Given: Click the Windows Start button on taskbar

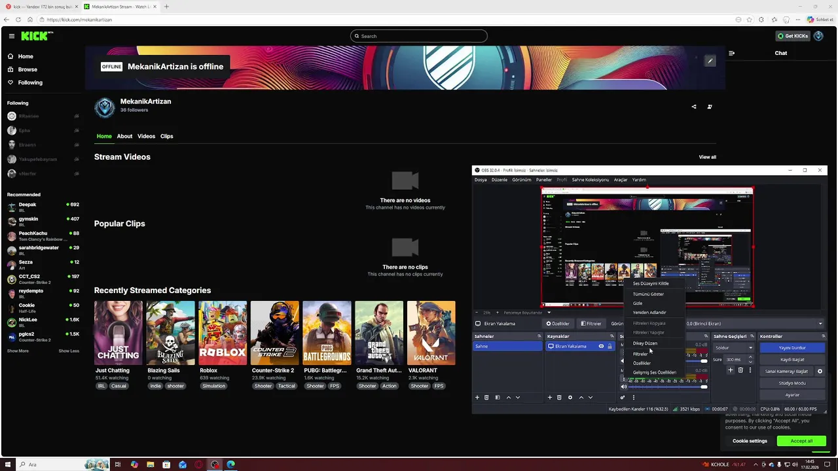Looking at the screenshot, I should point(9,464).
